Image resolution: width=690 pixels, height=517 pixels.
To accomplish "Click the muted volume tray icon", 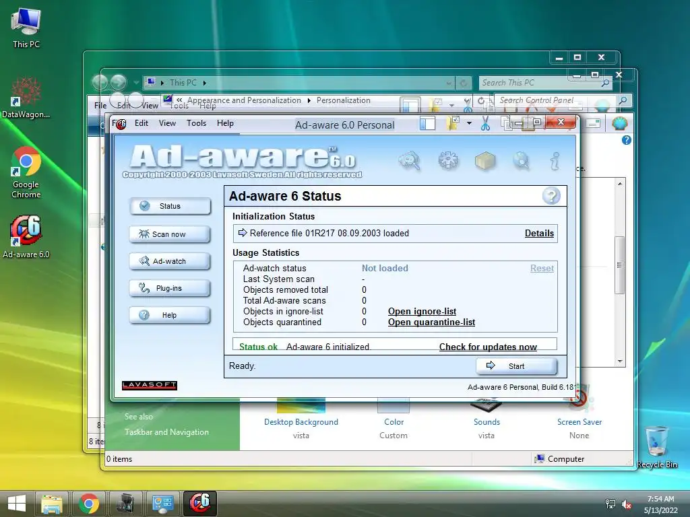I will [x=626, y=504].
